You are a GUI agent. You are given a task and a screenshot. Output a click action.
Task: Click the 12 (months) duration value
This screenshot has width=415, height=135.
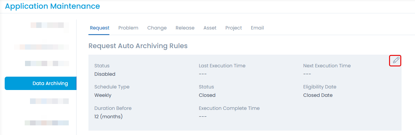[x=108, y=117]
